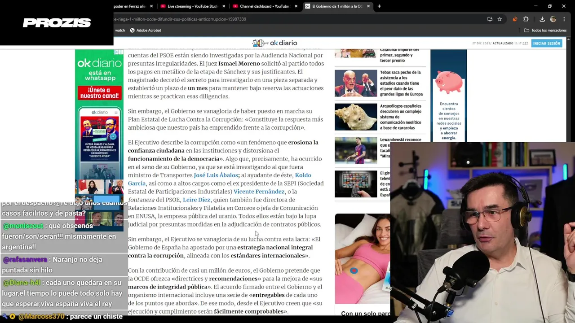Click the @moniscout chat username
The height and width of the screenshot is (323, 575).
pos(23,226)
